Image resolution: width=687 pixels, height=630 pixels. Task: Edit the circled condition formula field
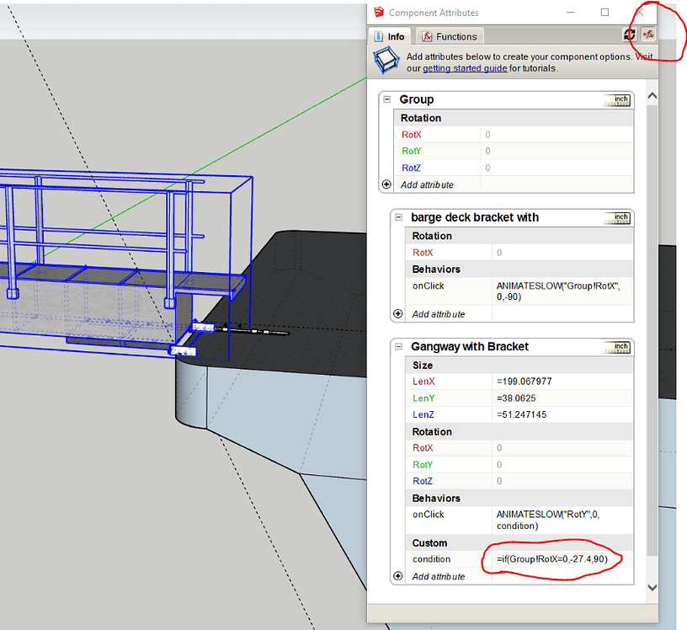pyautogui.click(x=551, y=559)
